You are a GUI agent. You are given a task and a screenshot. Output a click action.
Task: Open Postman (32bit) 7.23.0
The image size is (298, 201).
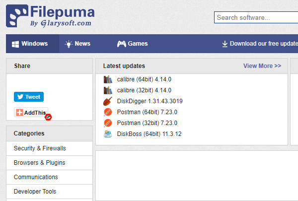[x=147, y=123]
